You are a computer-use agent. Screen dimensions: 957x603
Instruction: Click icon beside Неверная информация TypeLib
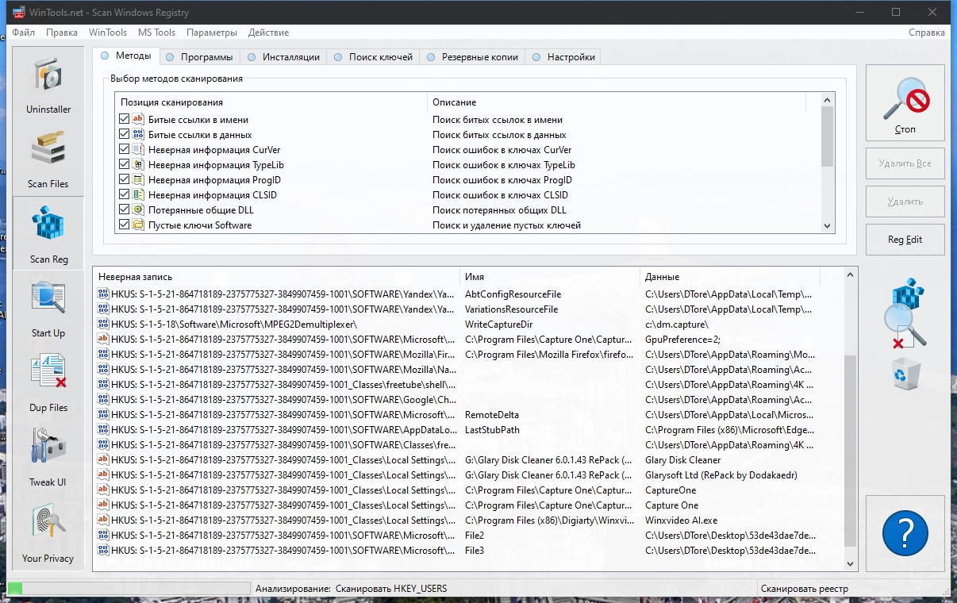coord(137,165)
